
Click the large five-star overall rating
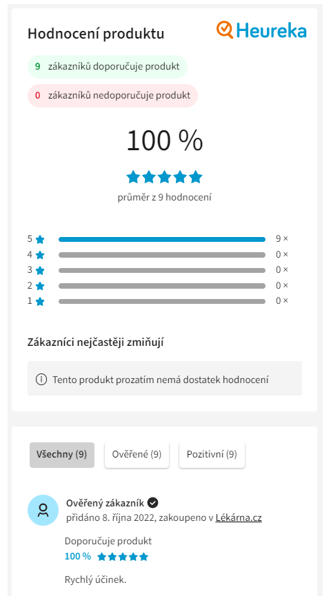point(164,177)
